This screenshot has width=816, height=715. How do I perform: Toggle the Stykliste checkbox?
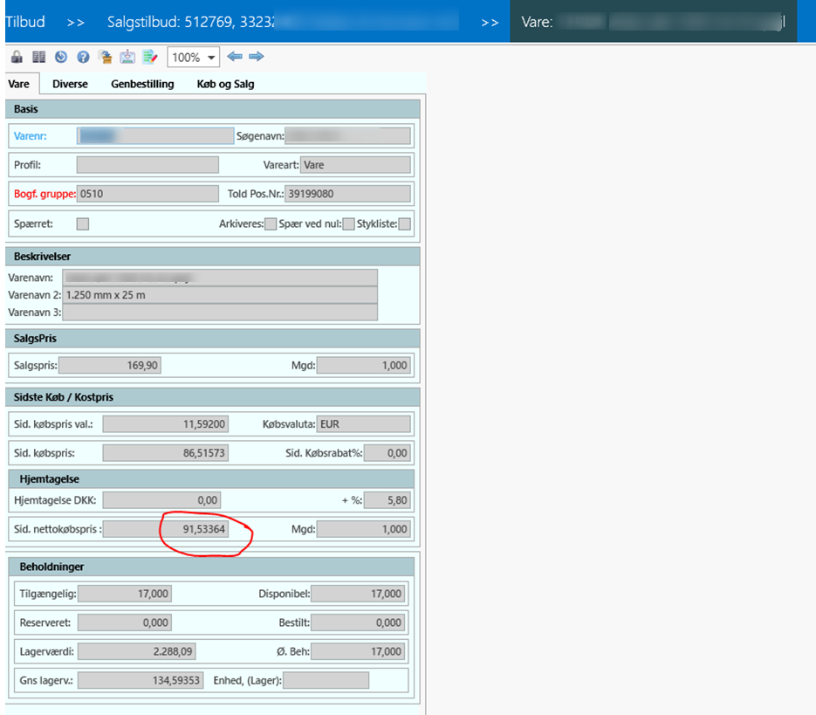404,223
